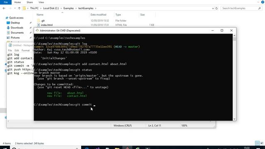Image resolution: width=265 pixels, height=149 pixels.
Task: Open the recent locations dropdown arrow
Action: (15, 8)
